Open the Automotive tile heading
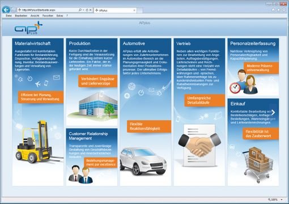Image resolution: width=289 pixels, height=204 pixels. pyautogui.click(x=134, y=44)
